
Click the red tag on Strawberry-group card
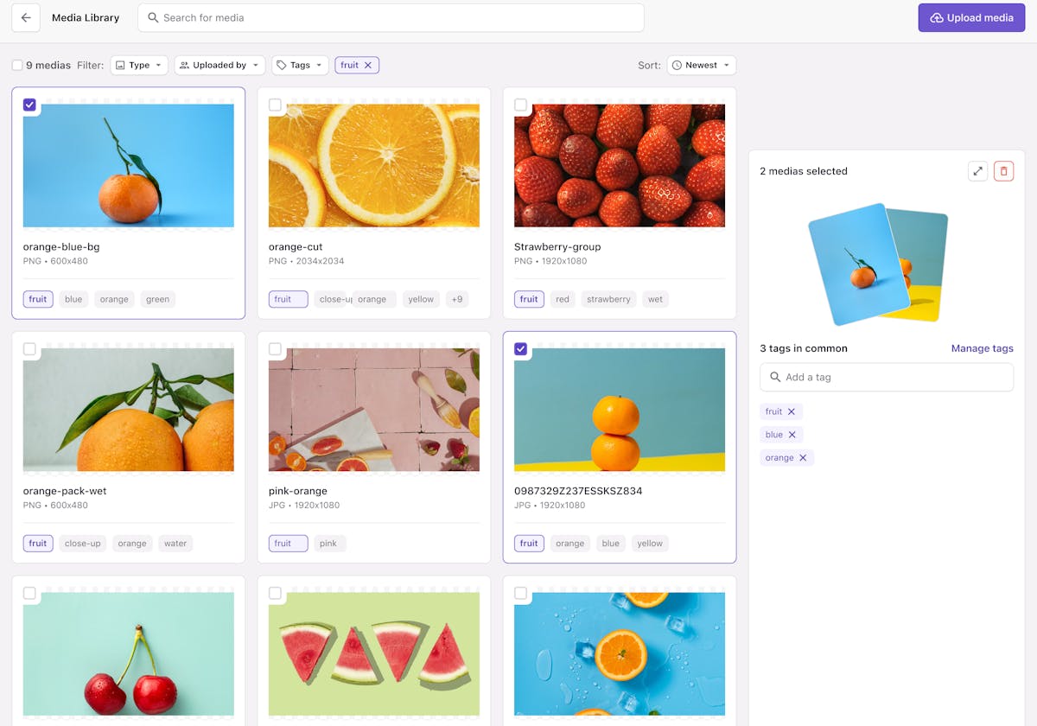[x=563, y=299]
